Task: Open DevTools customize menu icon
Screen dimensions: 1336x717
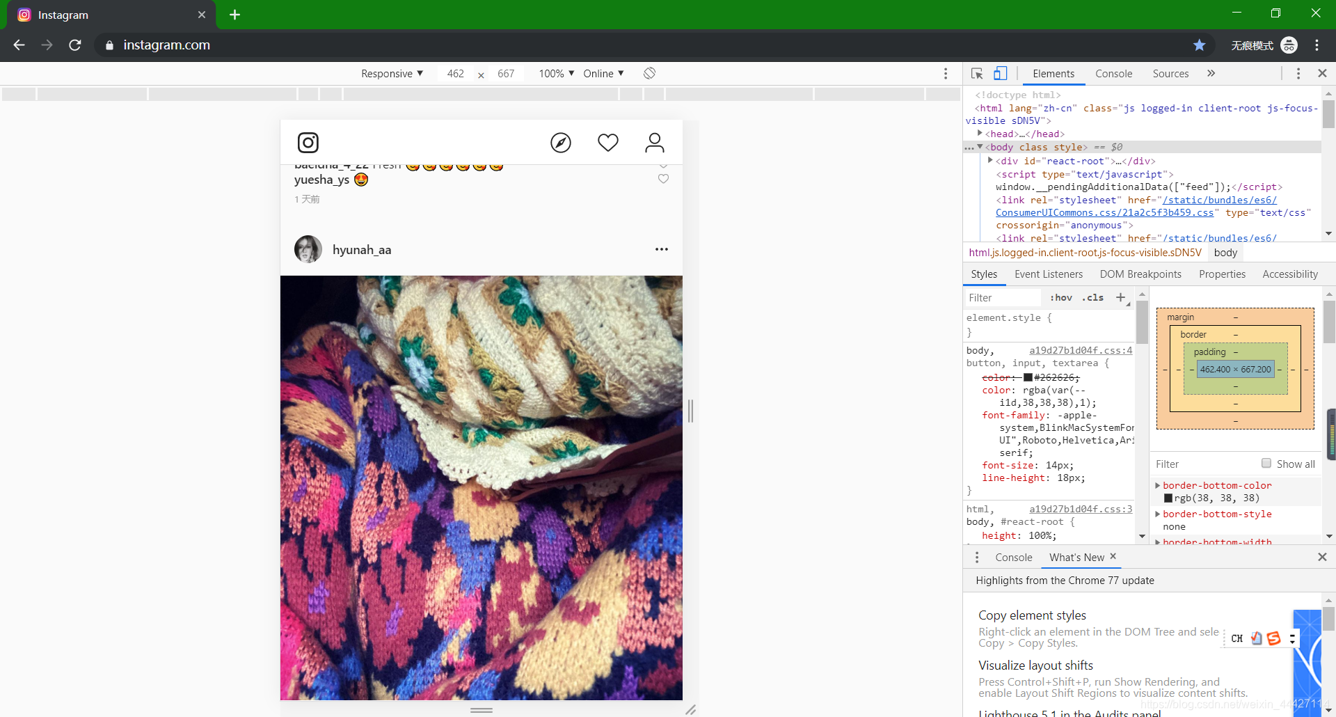Action: click(x=1298, y=73)
